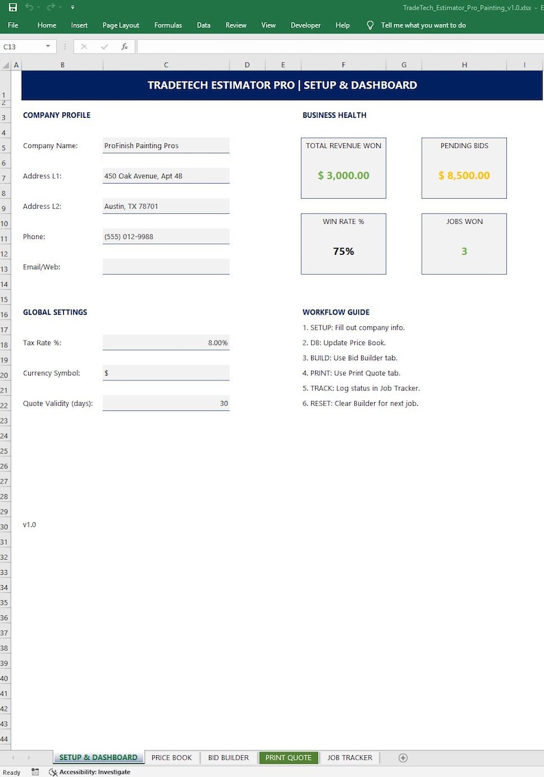
Task: Click the Insert Function fx icon
Action: pyautogui.click(x=125, y=47)
